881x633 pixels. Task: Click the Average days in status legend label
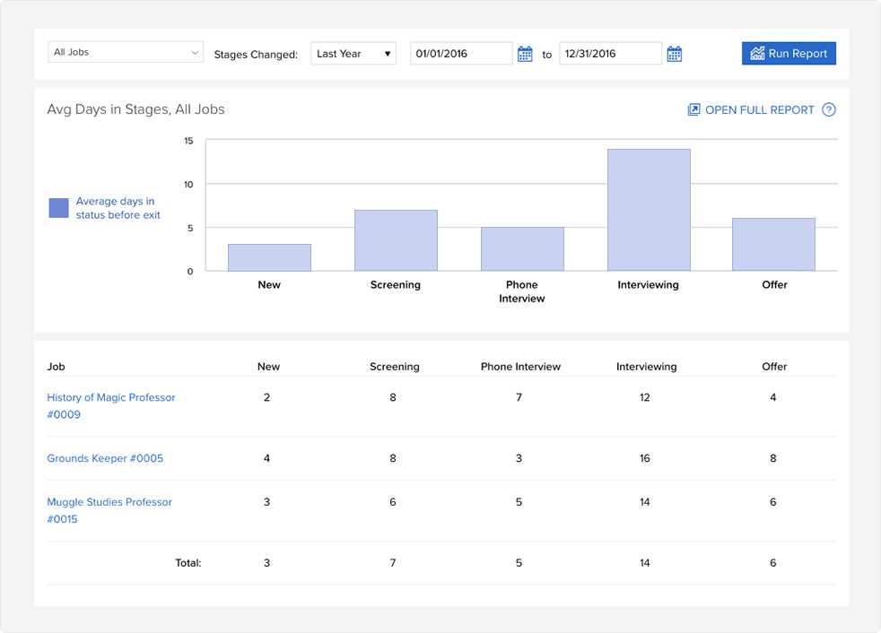click(118, 207)
